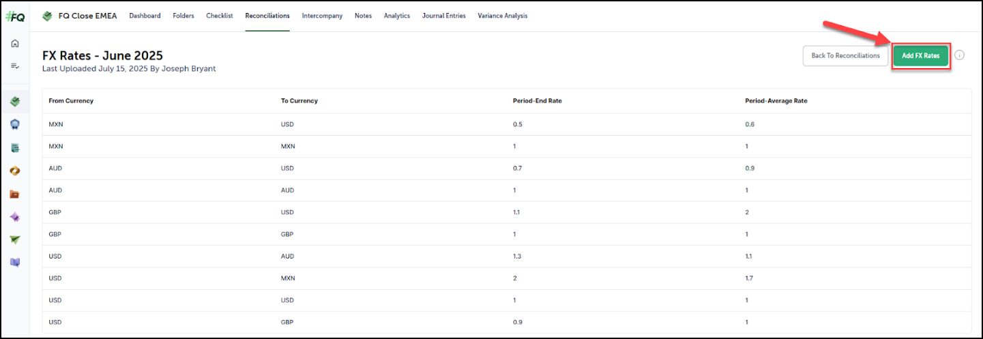Image resolution: width=983 pixels, height=339 pixels.
Task: Open the red folder icon in sidebar
Action: pos(15,194)
